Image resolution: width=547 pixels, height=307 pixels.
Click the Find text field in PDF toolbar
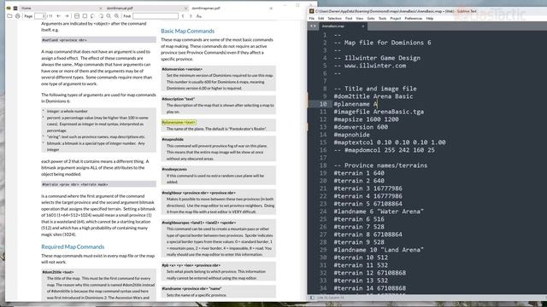coord(156,16)
